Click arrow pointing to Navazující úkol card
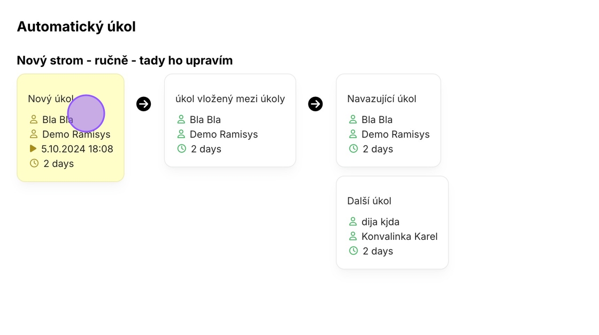 (x=316, y=104)
